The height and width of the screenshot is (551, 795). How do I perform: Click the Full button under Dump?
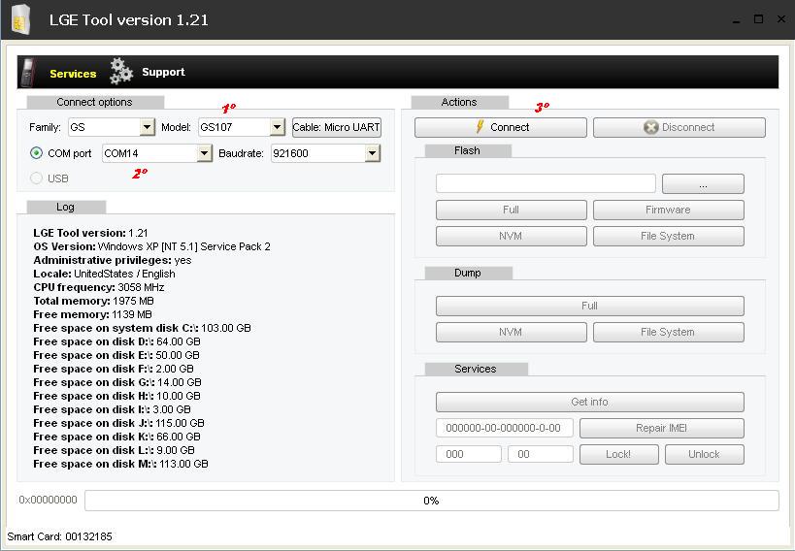(589, 307)
